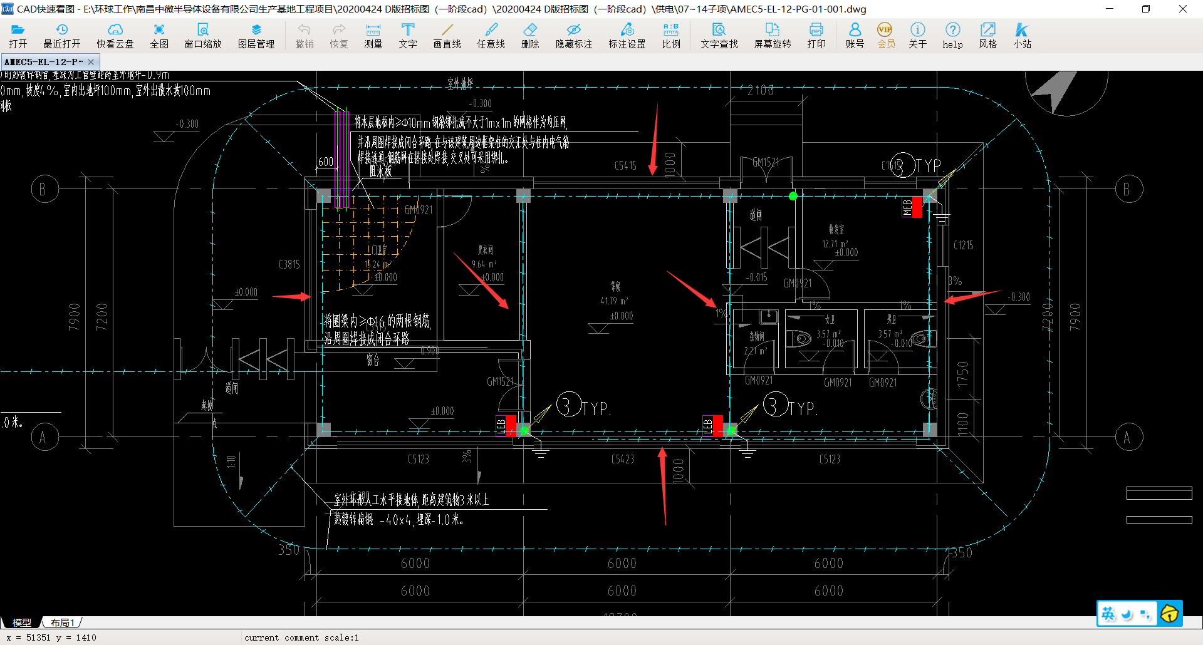1203x645 pixels.
Task: Change the interface 风格 style
Action: point(988,36)
